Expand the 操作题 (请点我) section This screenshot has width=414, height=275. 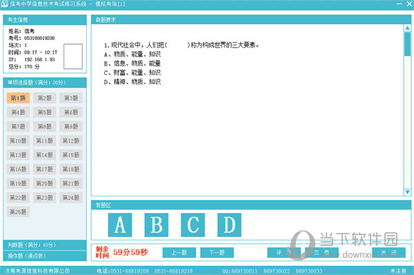click(x=45, y=256)
